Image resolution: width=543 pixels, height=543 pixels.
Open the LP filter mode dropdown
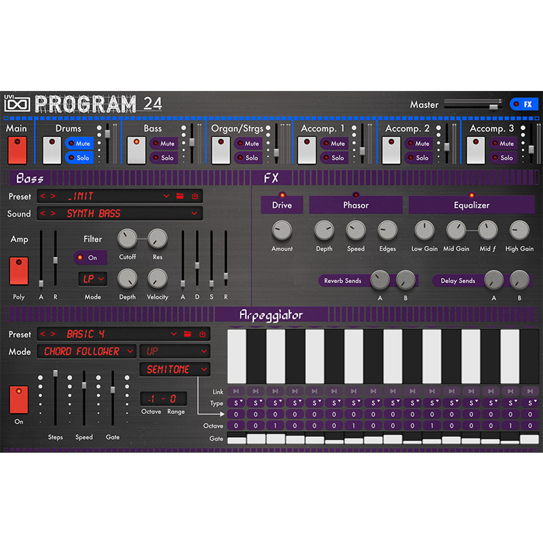coord(93,279)
